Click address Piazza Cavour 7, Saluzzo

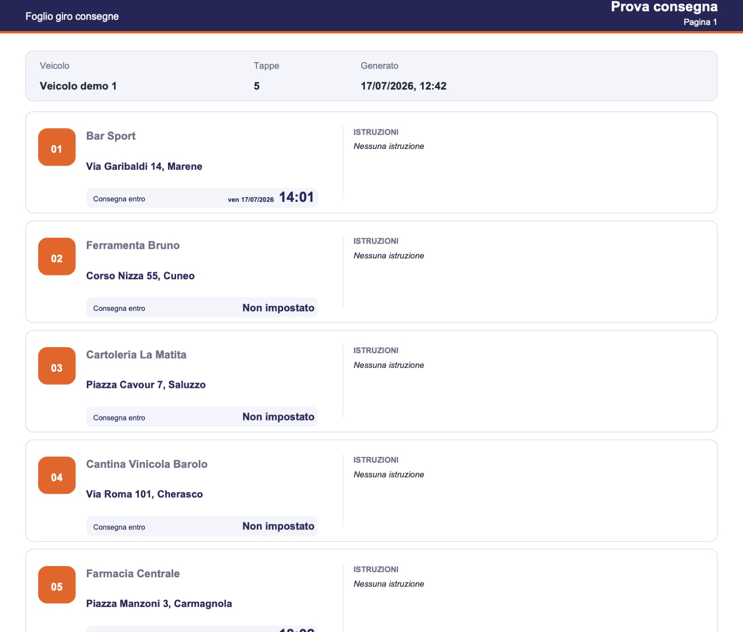[x=146, y=385]
